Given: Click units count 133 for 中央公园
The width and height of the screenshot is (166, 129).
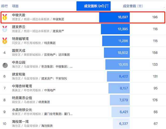Looking at the screenshot, I should tap(155, 64).
